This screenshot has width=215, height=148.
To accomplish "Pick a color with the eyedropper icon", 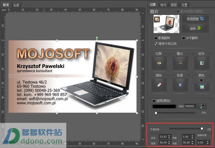I will click(202, 106).
